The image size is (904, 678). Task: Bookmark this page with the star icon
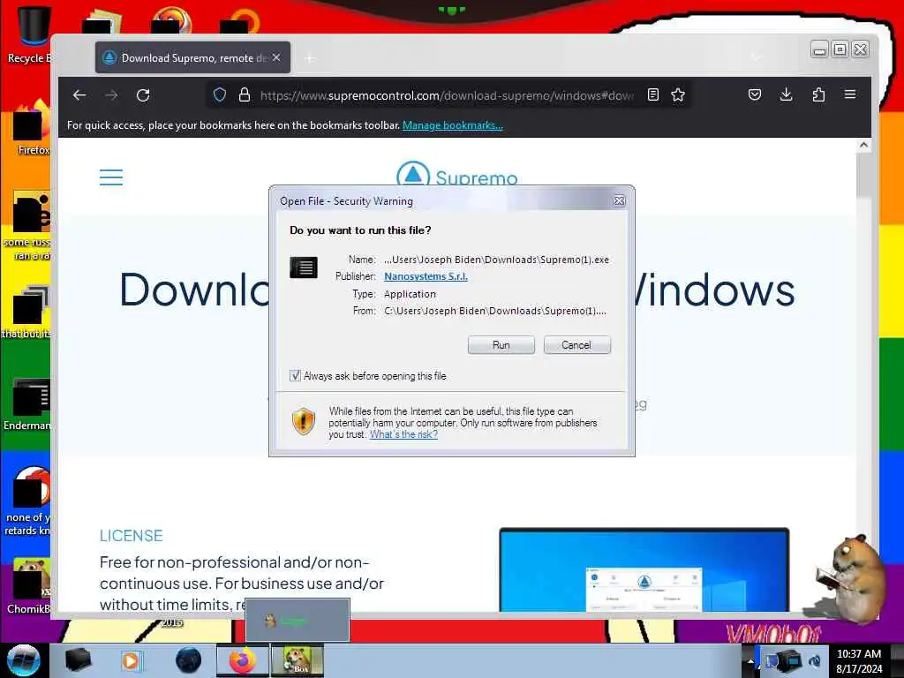678,95
